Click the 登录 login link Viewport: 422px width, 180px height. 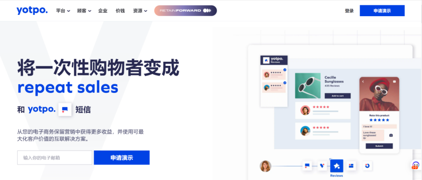[349, 11]
